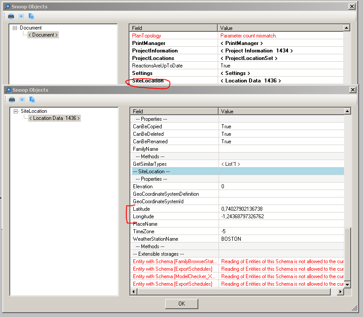Select the GeoCoordinateSystemDefinition row
The width and height of the screenshot is (363, 317).
(x=237, y=194)
